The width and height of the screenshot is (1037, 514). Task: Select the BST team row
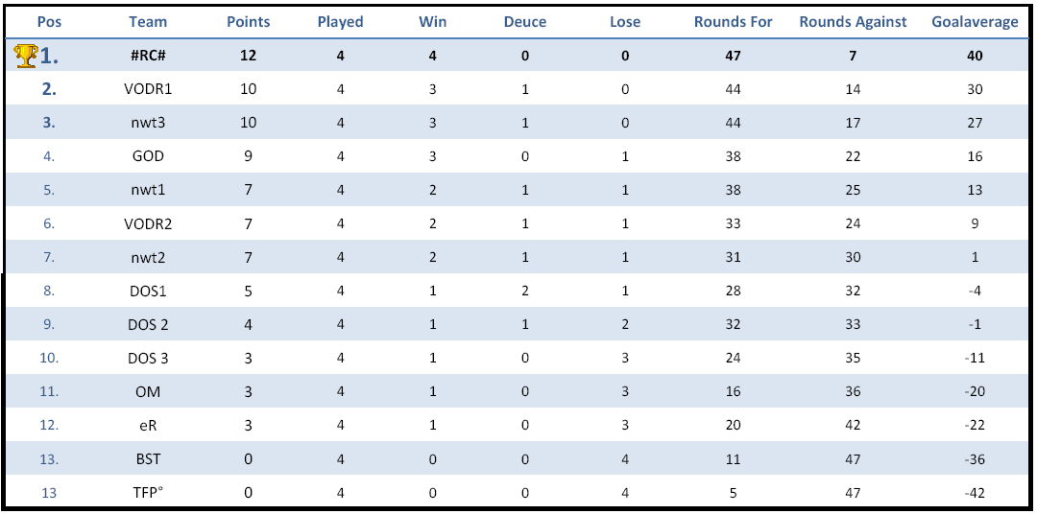pyautogui.click(x=518, y=458)
